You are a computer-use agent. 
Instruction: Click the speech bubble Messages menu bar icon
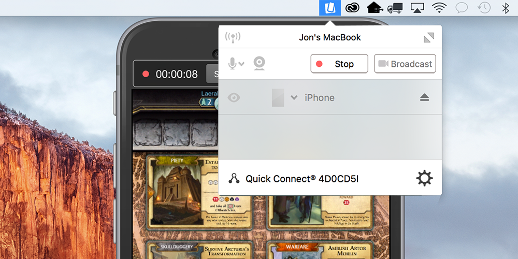click(x=462, y=8)
